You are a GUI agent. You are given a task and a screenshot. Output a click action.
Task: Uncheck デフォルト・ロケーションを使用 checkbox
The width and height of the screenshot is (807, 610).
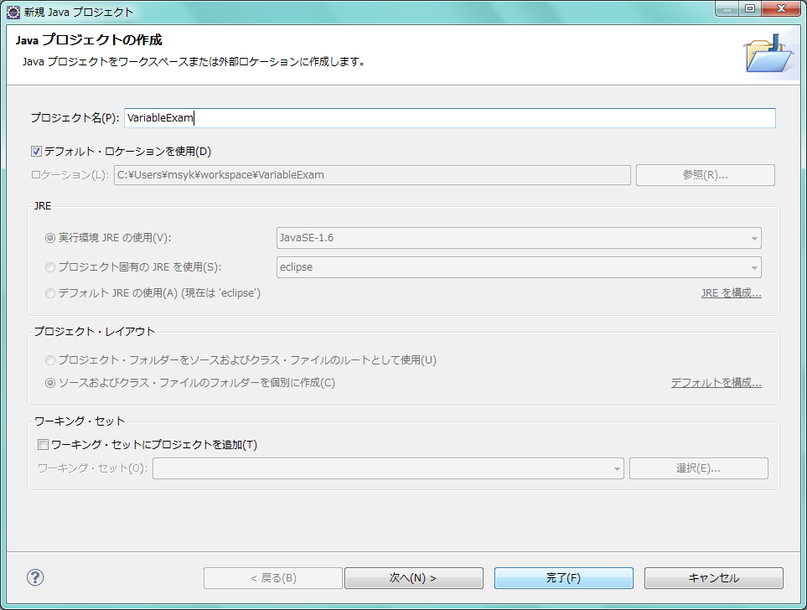(36, 152)
